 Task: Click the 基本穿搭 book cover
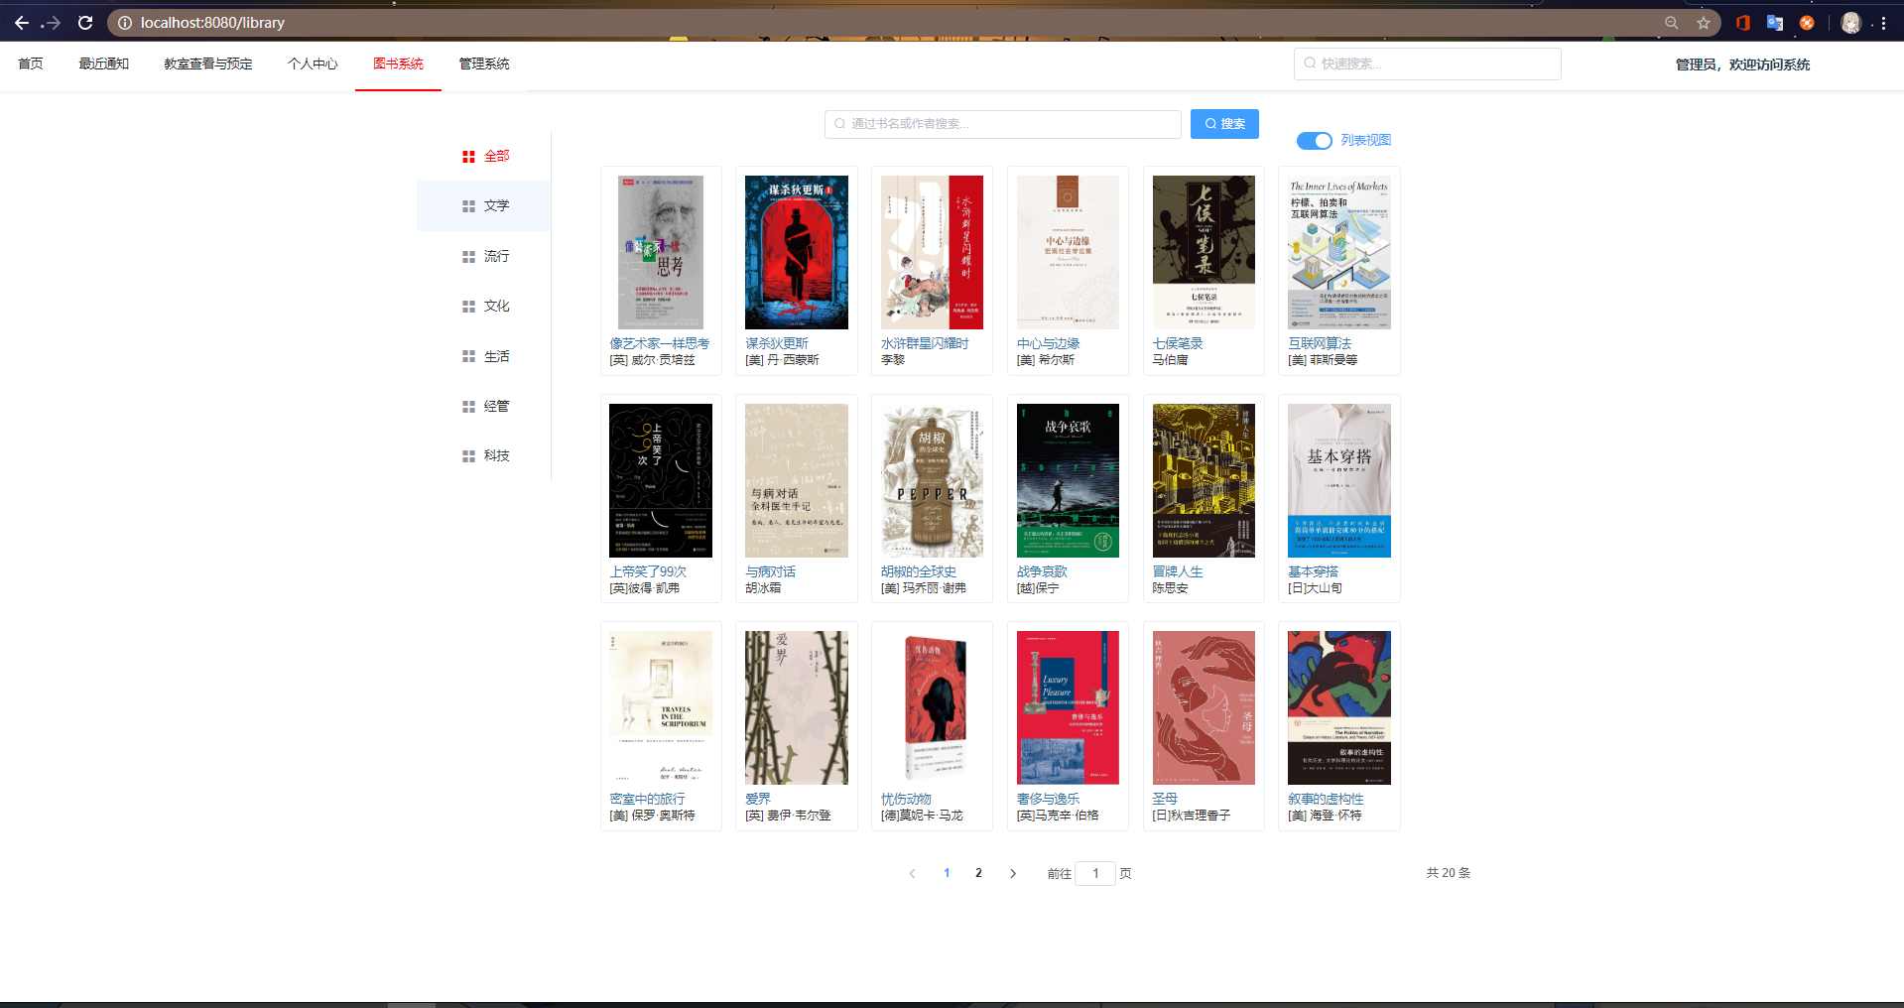coord(1339,480)
